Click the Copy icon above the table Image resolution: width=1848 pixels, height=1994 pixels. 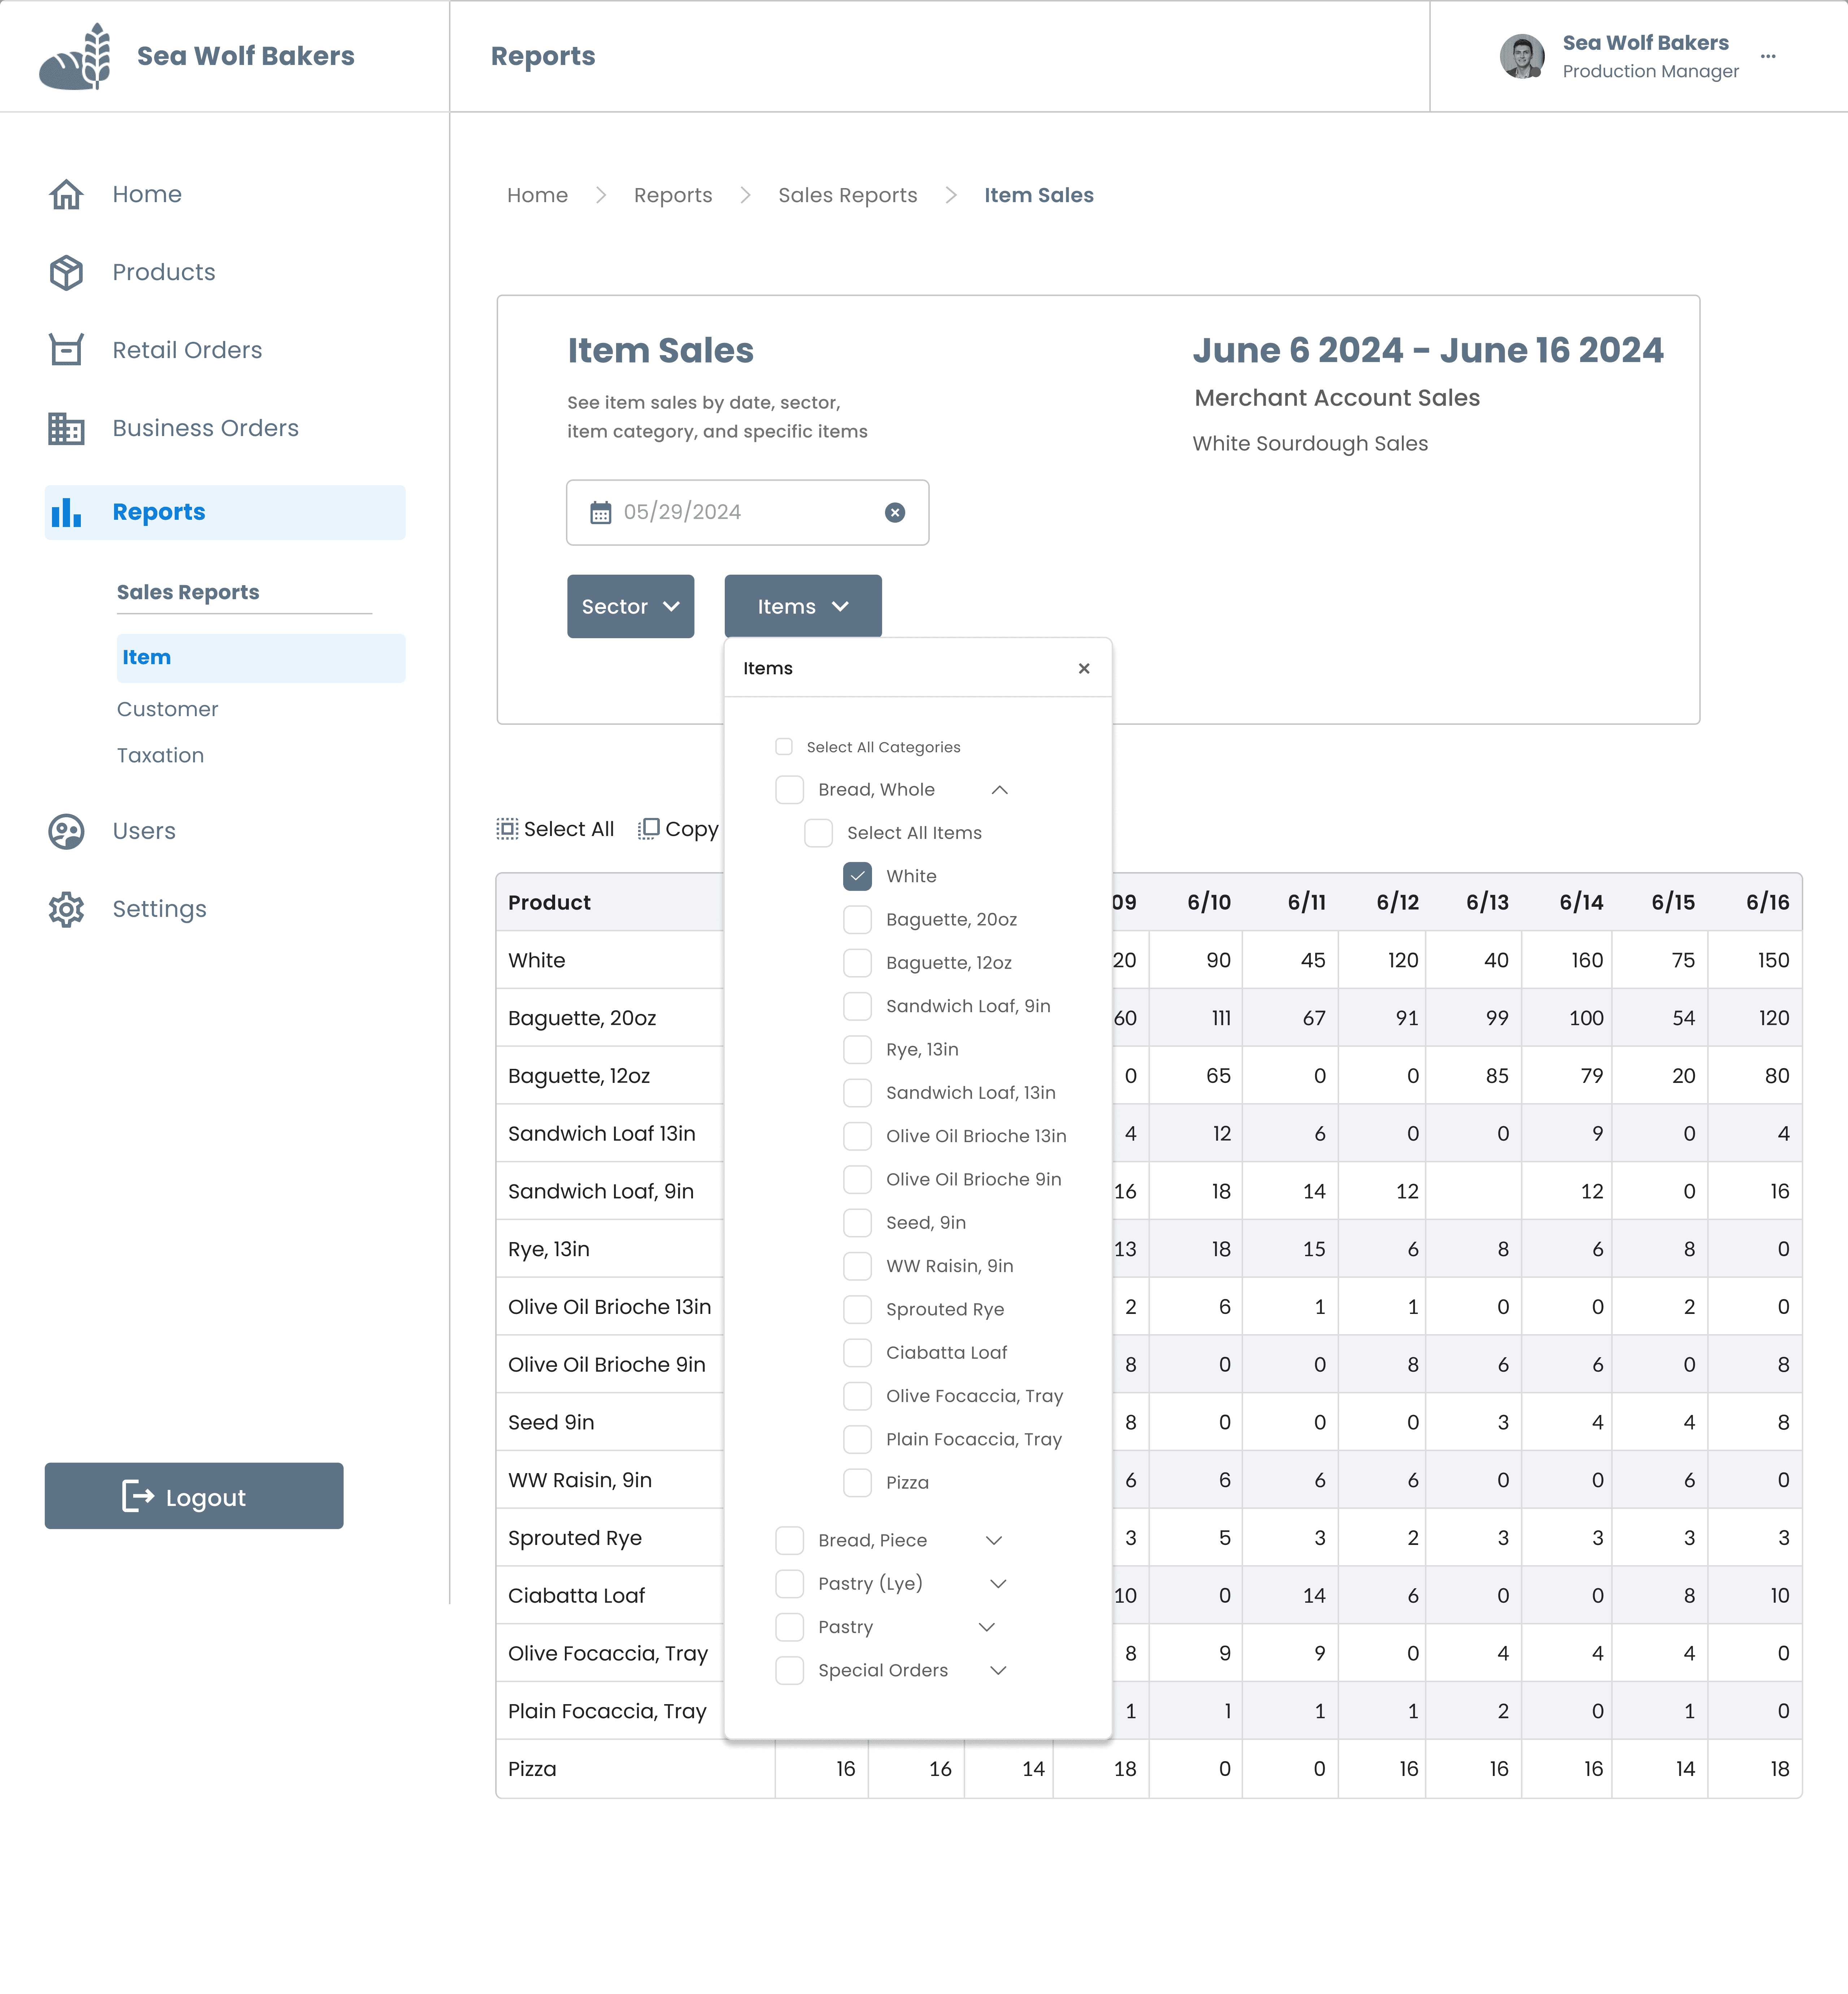[649, 829]
